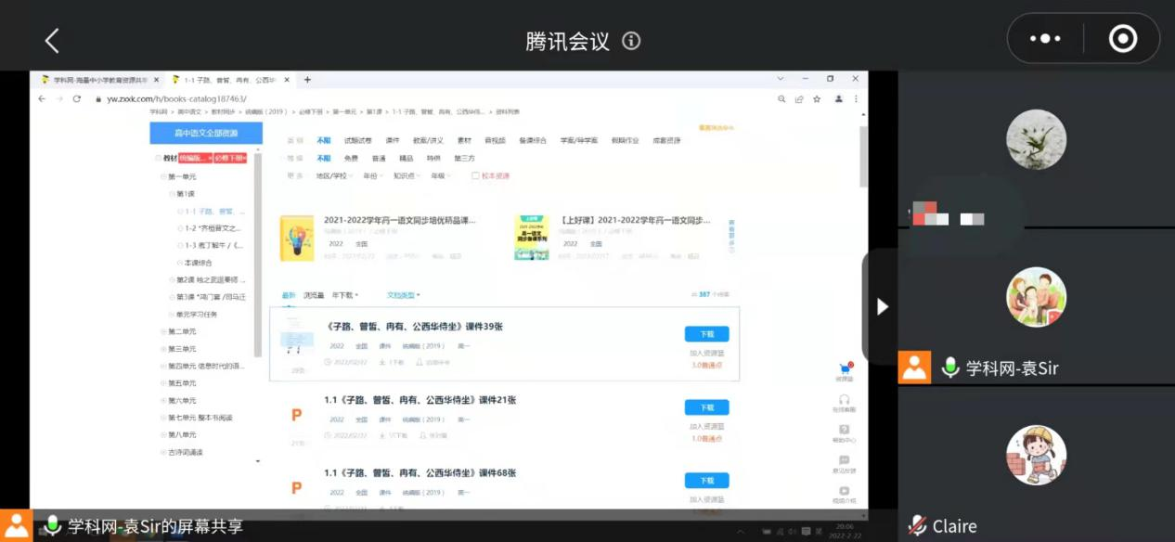This screenshot has height=542, width=1175.
Task: Click the headset online support icon
Action: coord(844,399)
